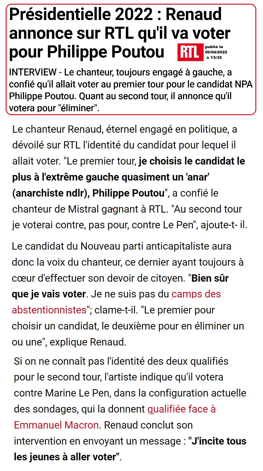The height and width of the screenshot is (471, 263).
Task: Open the "camps des abstentionnistes" link
Action: (x=196, y=294)
